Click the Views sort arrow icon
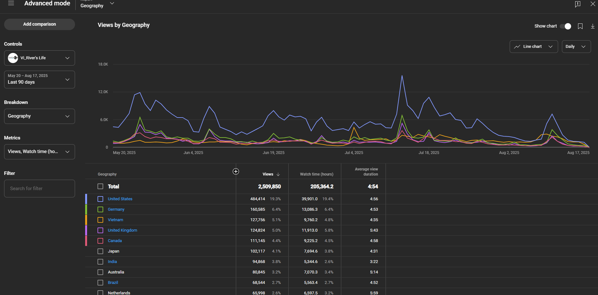This screenshot has height=295, width=598. click(x=278, y=174)
